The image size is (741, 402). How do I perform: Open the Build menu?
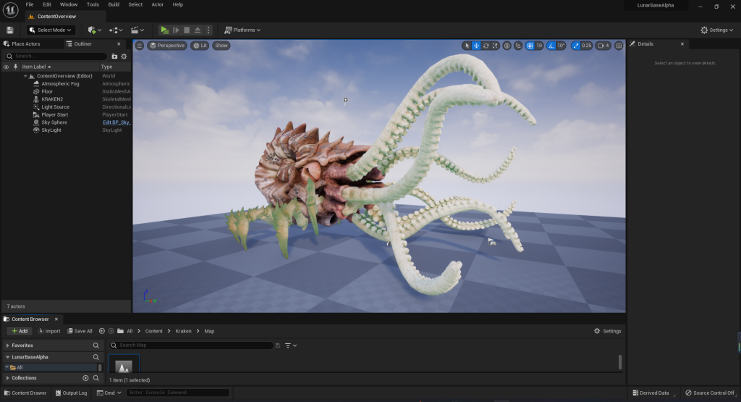point(114,4)
